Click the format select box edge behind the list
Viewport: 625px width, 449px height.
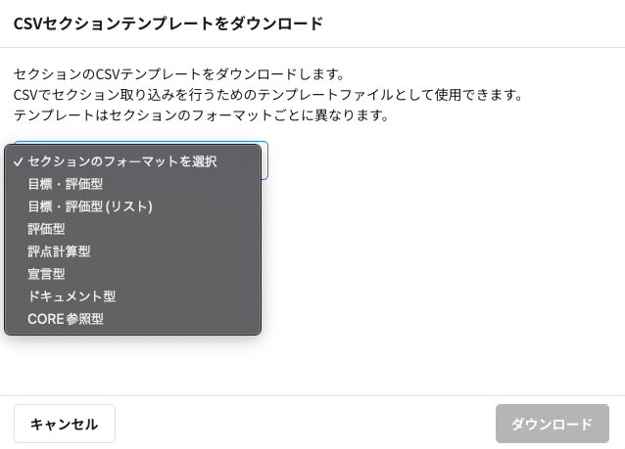coord(264,160)
